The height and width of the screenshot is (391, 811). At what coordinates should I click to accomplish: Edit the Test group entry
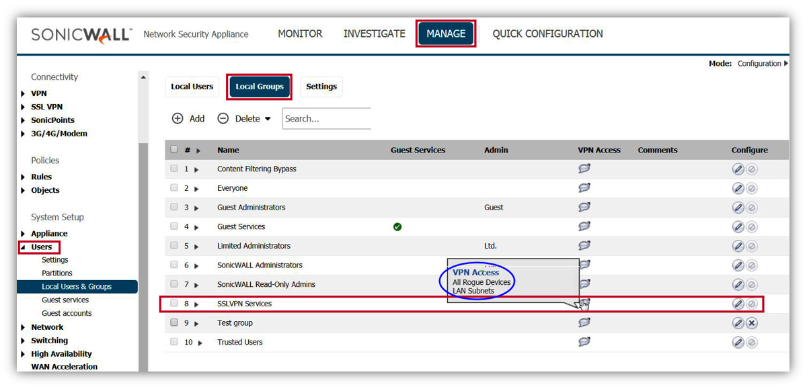[738, 323]
